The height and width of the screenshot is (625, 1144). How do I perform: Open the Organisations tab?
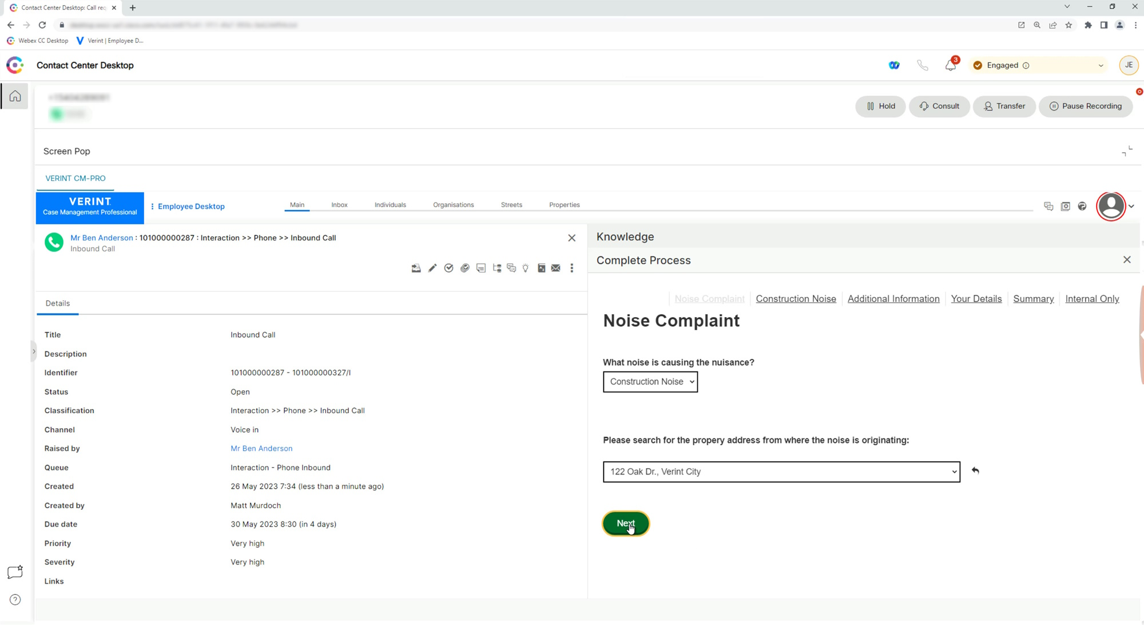click(453, 204)
